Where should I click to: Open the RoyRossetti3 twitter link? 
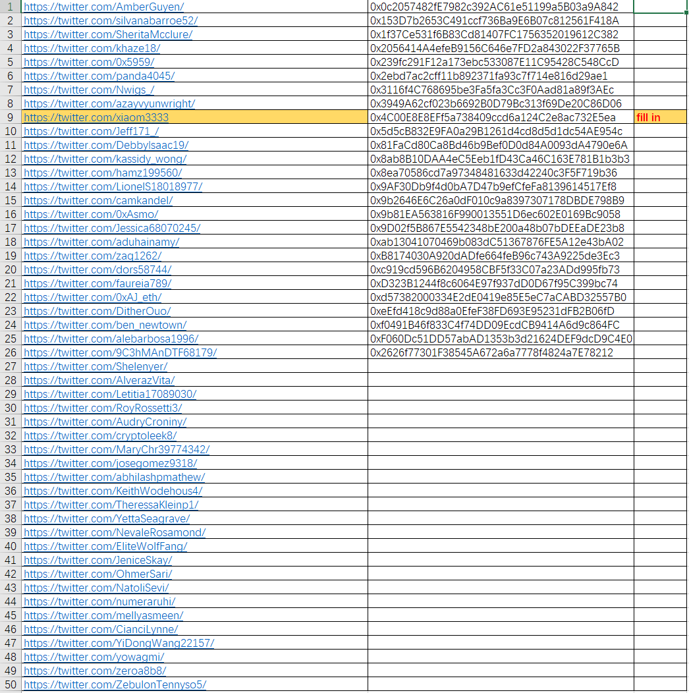click(103, 408)
